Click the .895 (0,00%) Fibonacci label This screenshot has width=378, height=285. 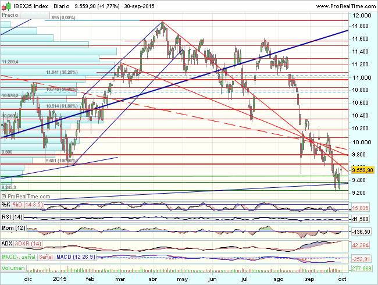tap(63, 17)
